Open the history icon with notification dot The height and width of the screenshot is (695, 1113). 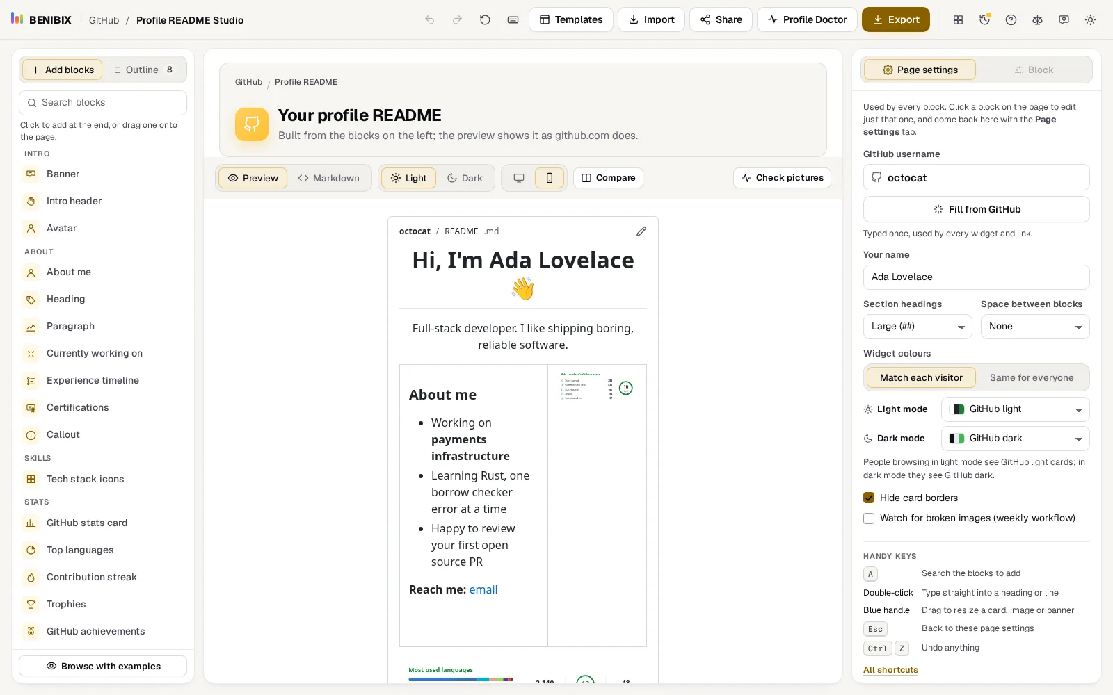[x=984, y=19]
